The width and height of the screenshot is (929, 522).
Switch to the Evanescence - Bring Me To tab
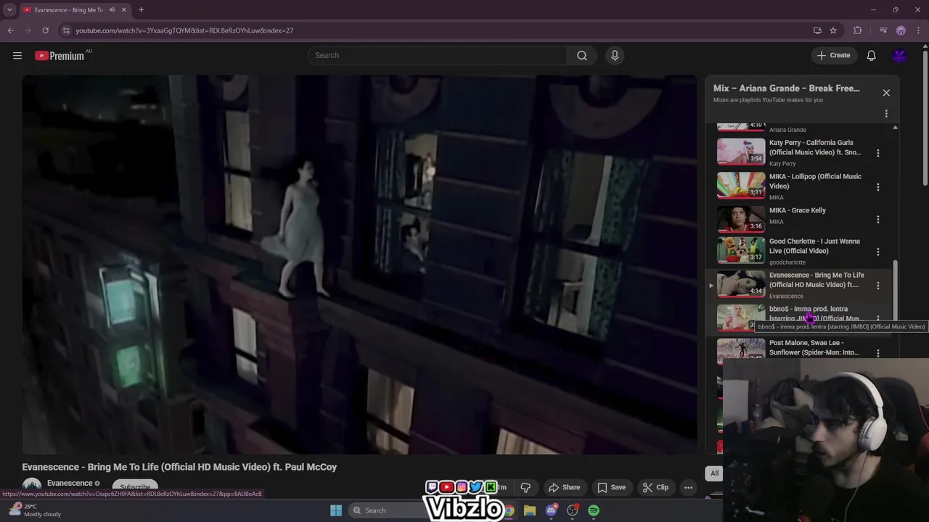pos(69,10)
